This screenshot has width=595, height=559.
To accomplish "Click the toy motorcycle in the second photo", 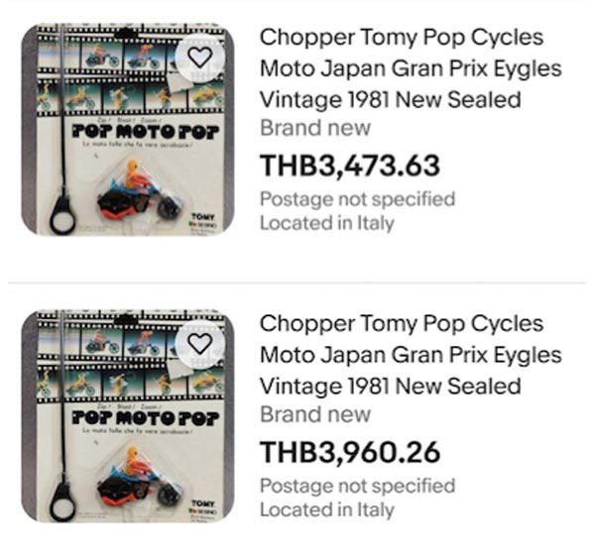I will point(139,478).
